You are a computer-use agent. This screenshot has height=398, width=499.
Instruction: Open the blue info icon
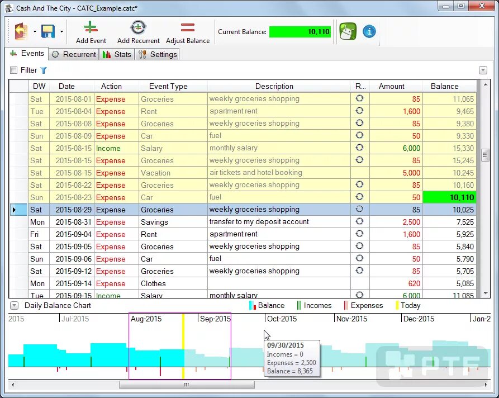coord(369,31)
